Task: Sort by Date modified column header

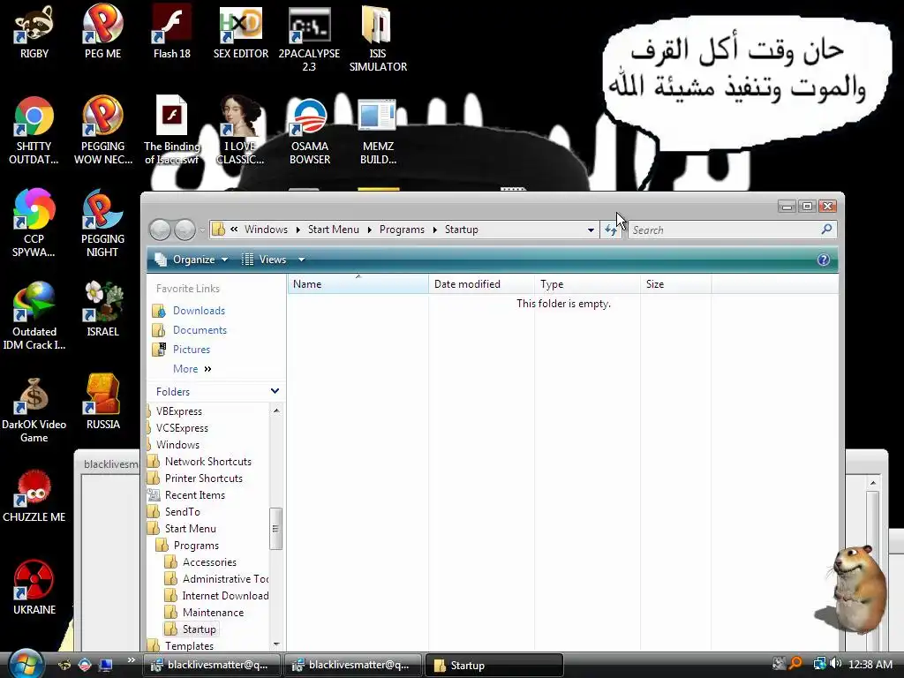Action: (x=481, y=284)
